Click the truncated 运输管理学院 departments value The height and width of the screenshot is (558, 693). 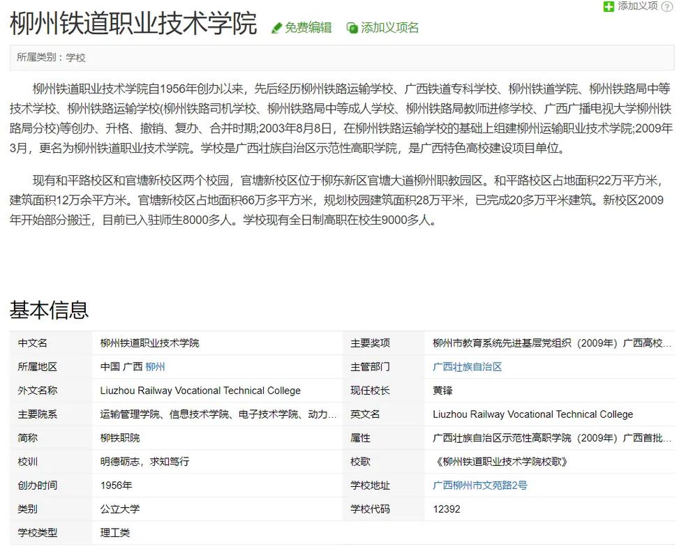tap(218, 414)
